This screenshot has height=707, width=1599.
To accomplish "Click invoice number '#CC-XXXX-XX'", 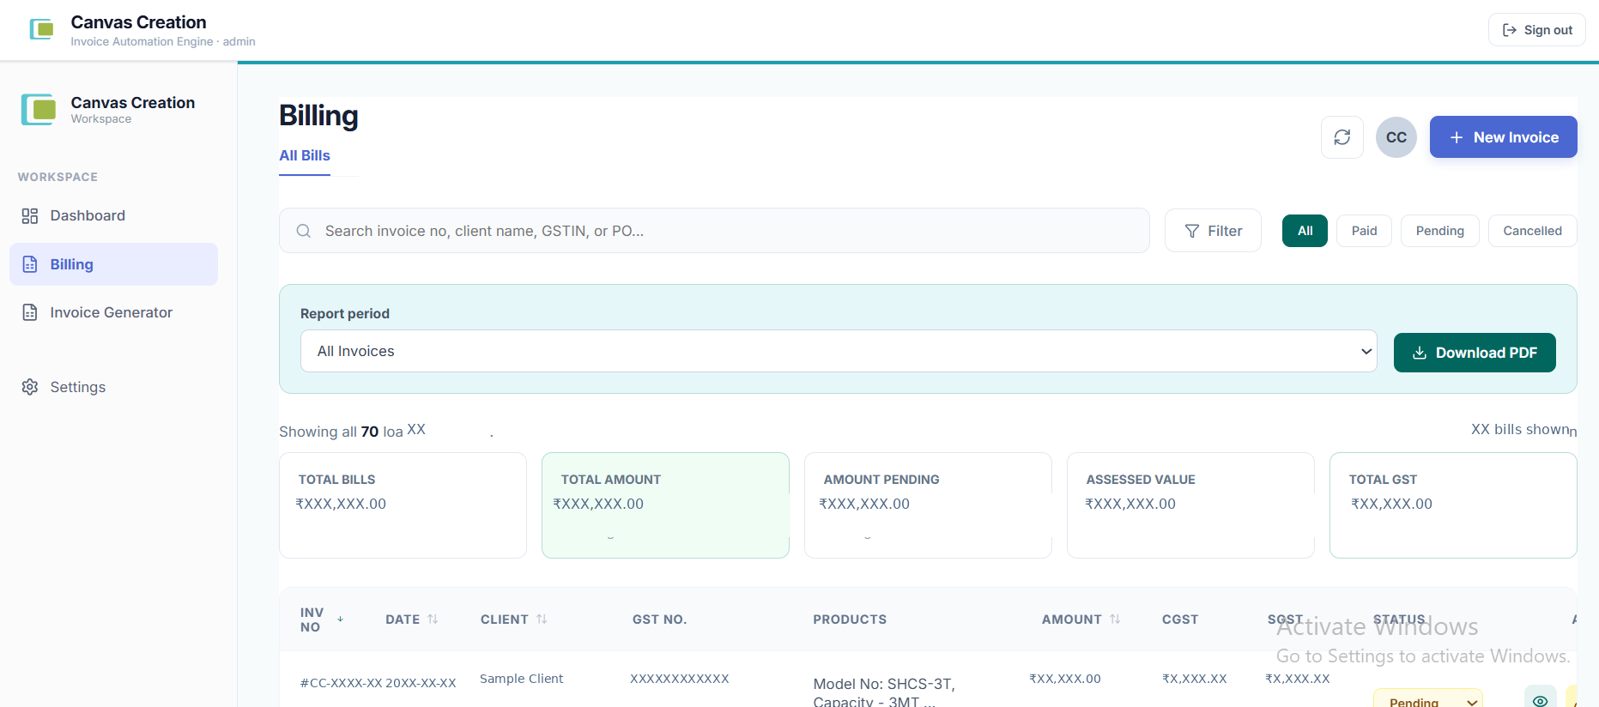I will [341, 684].
